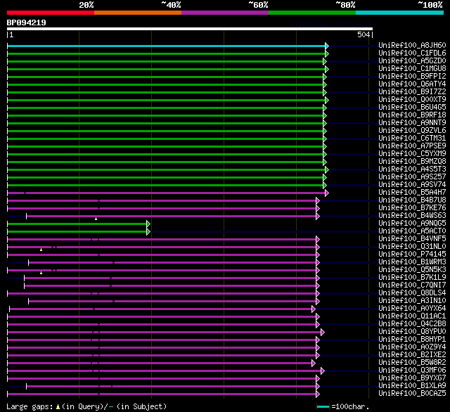Open the UniRef100_P74145 hit label
This screenshot has height=412, width=450.
pos(411,255)
